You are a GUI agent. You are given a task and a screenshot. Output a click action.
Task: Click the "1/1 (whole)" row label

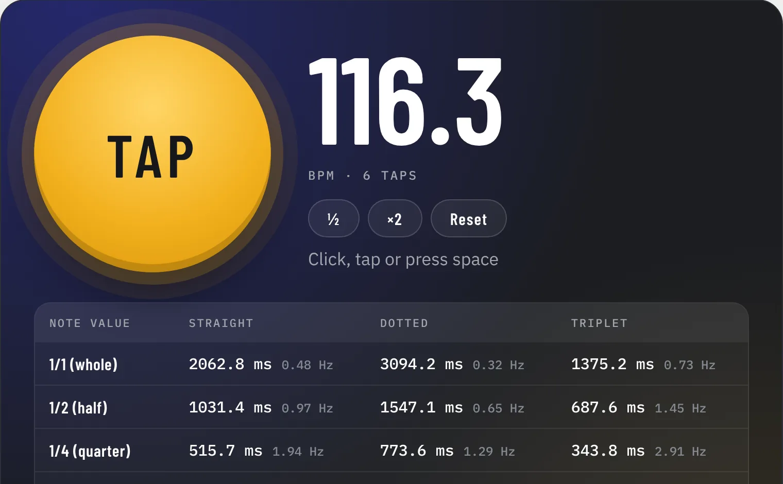(83, 365)
